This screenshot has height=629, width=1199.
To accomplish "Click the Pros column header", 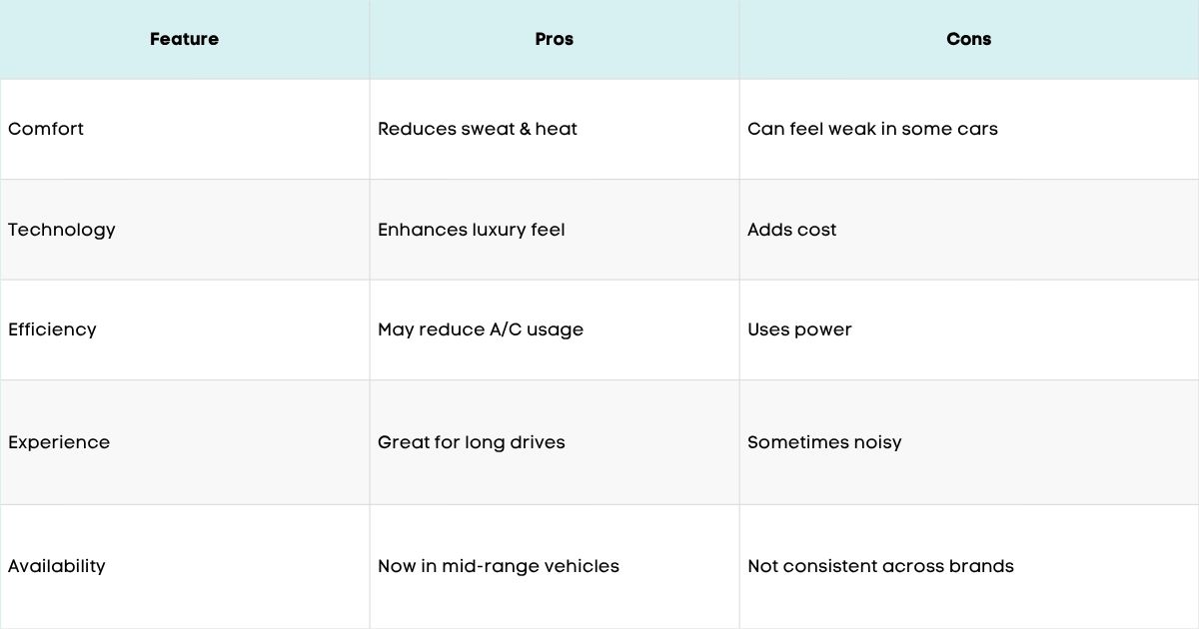I will (554, 40).
